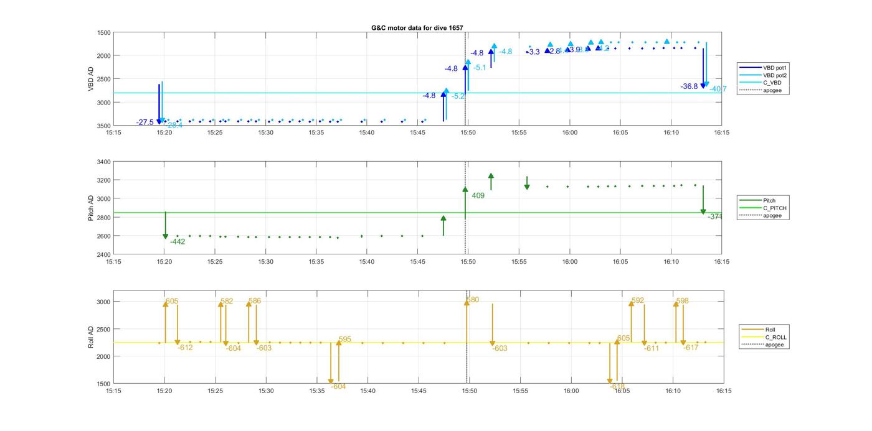The width and height of the screenshot is (872, 431).
Task: Click the "-371" pitch data label
Action: pos(715,217)
